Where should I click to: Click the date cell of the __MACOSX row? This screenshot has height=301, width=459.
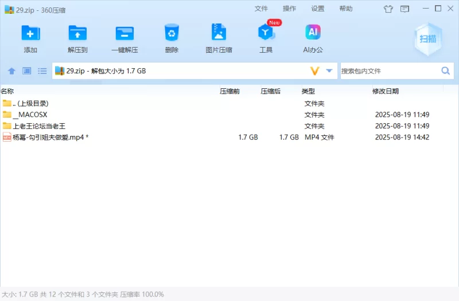[x=402, y=114]
